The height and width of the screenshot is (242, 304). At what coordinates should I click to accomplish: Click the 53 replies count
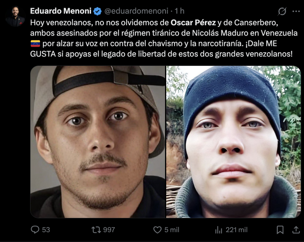click(46, 230)
